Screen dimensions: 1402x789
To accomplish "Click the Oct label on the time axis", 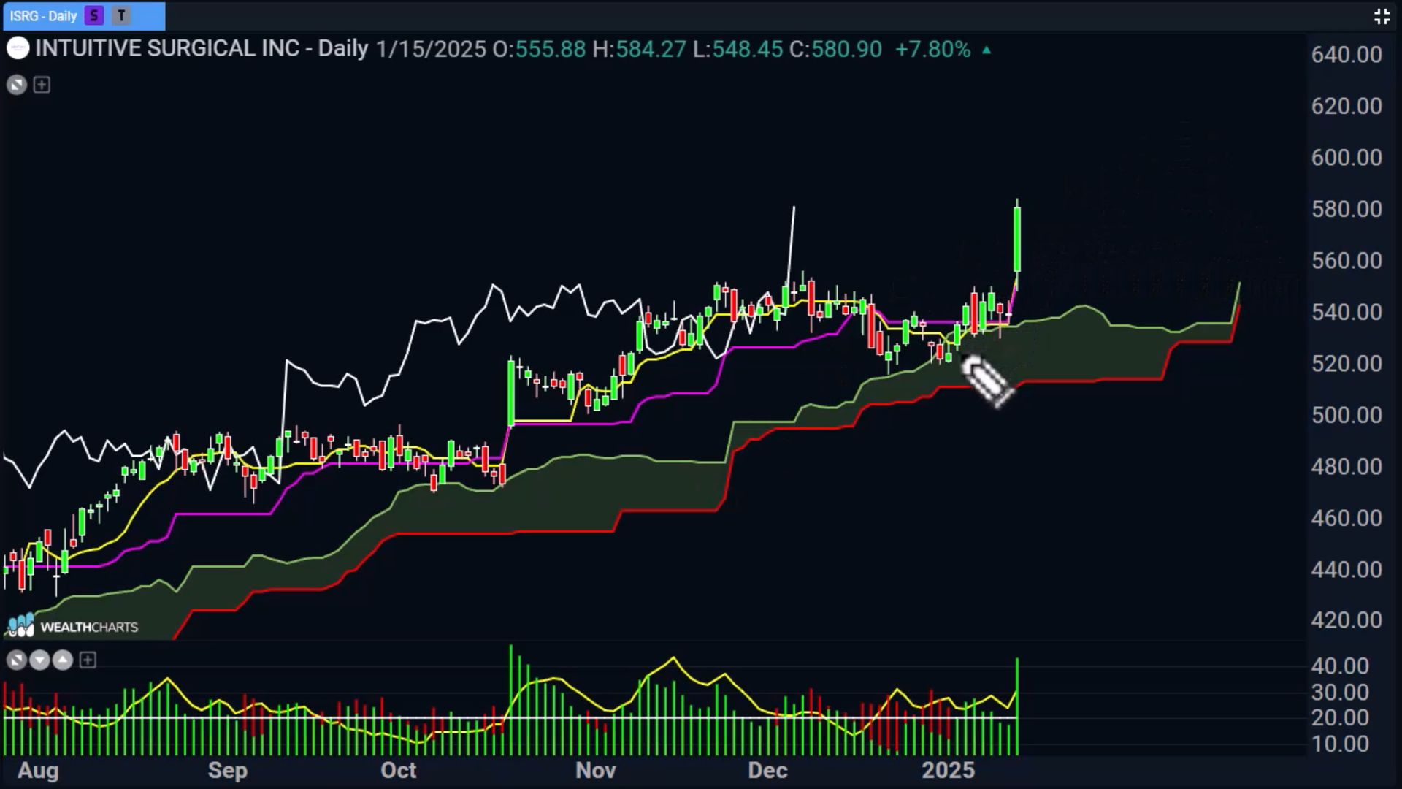I will (x=399, y=771).
